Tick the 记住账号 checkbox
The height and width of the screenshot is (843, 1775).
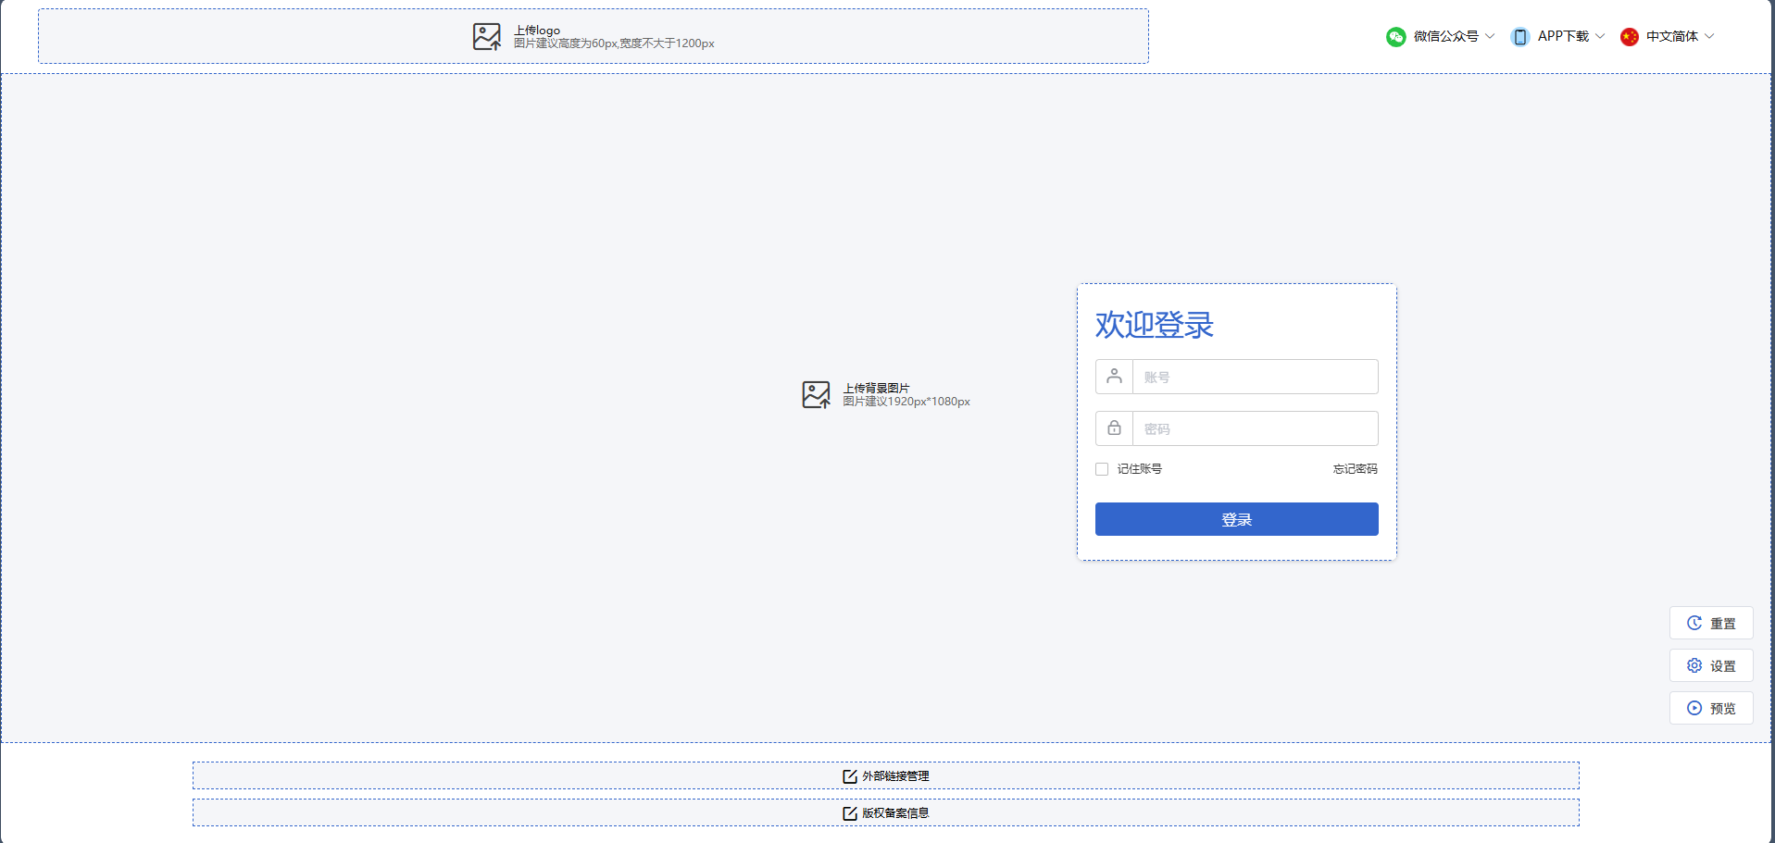(x=1102, y=469)
